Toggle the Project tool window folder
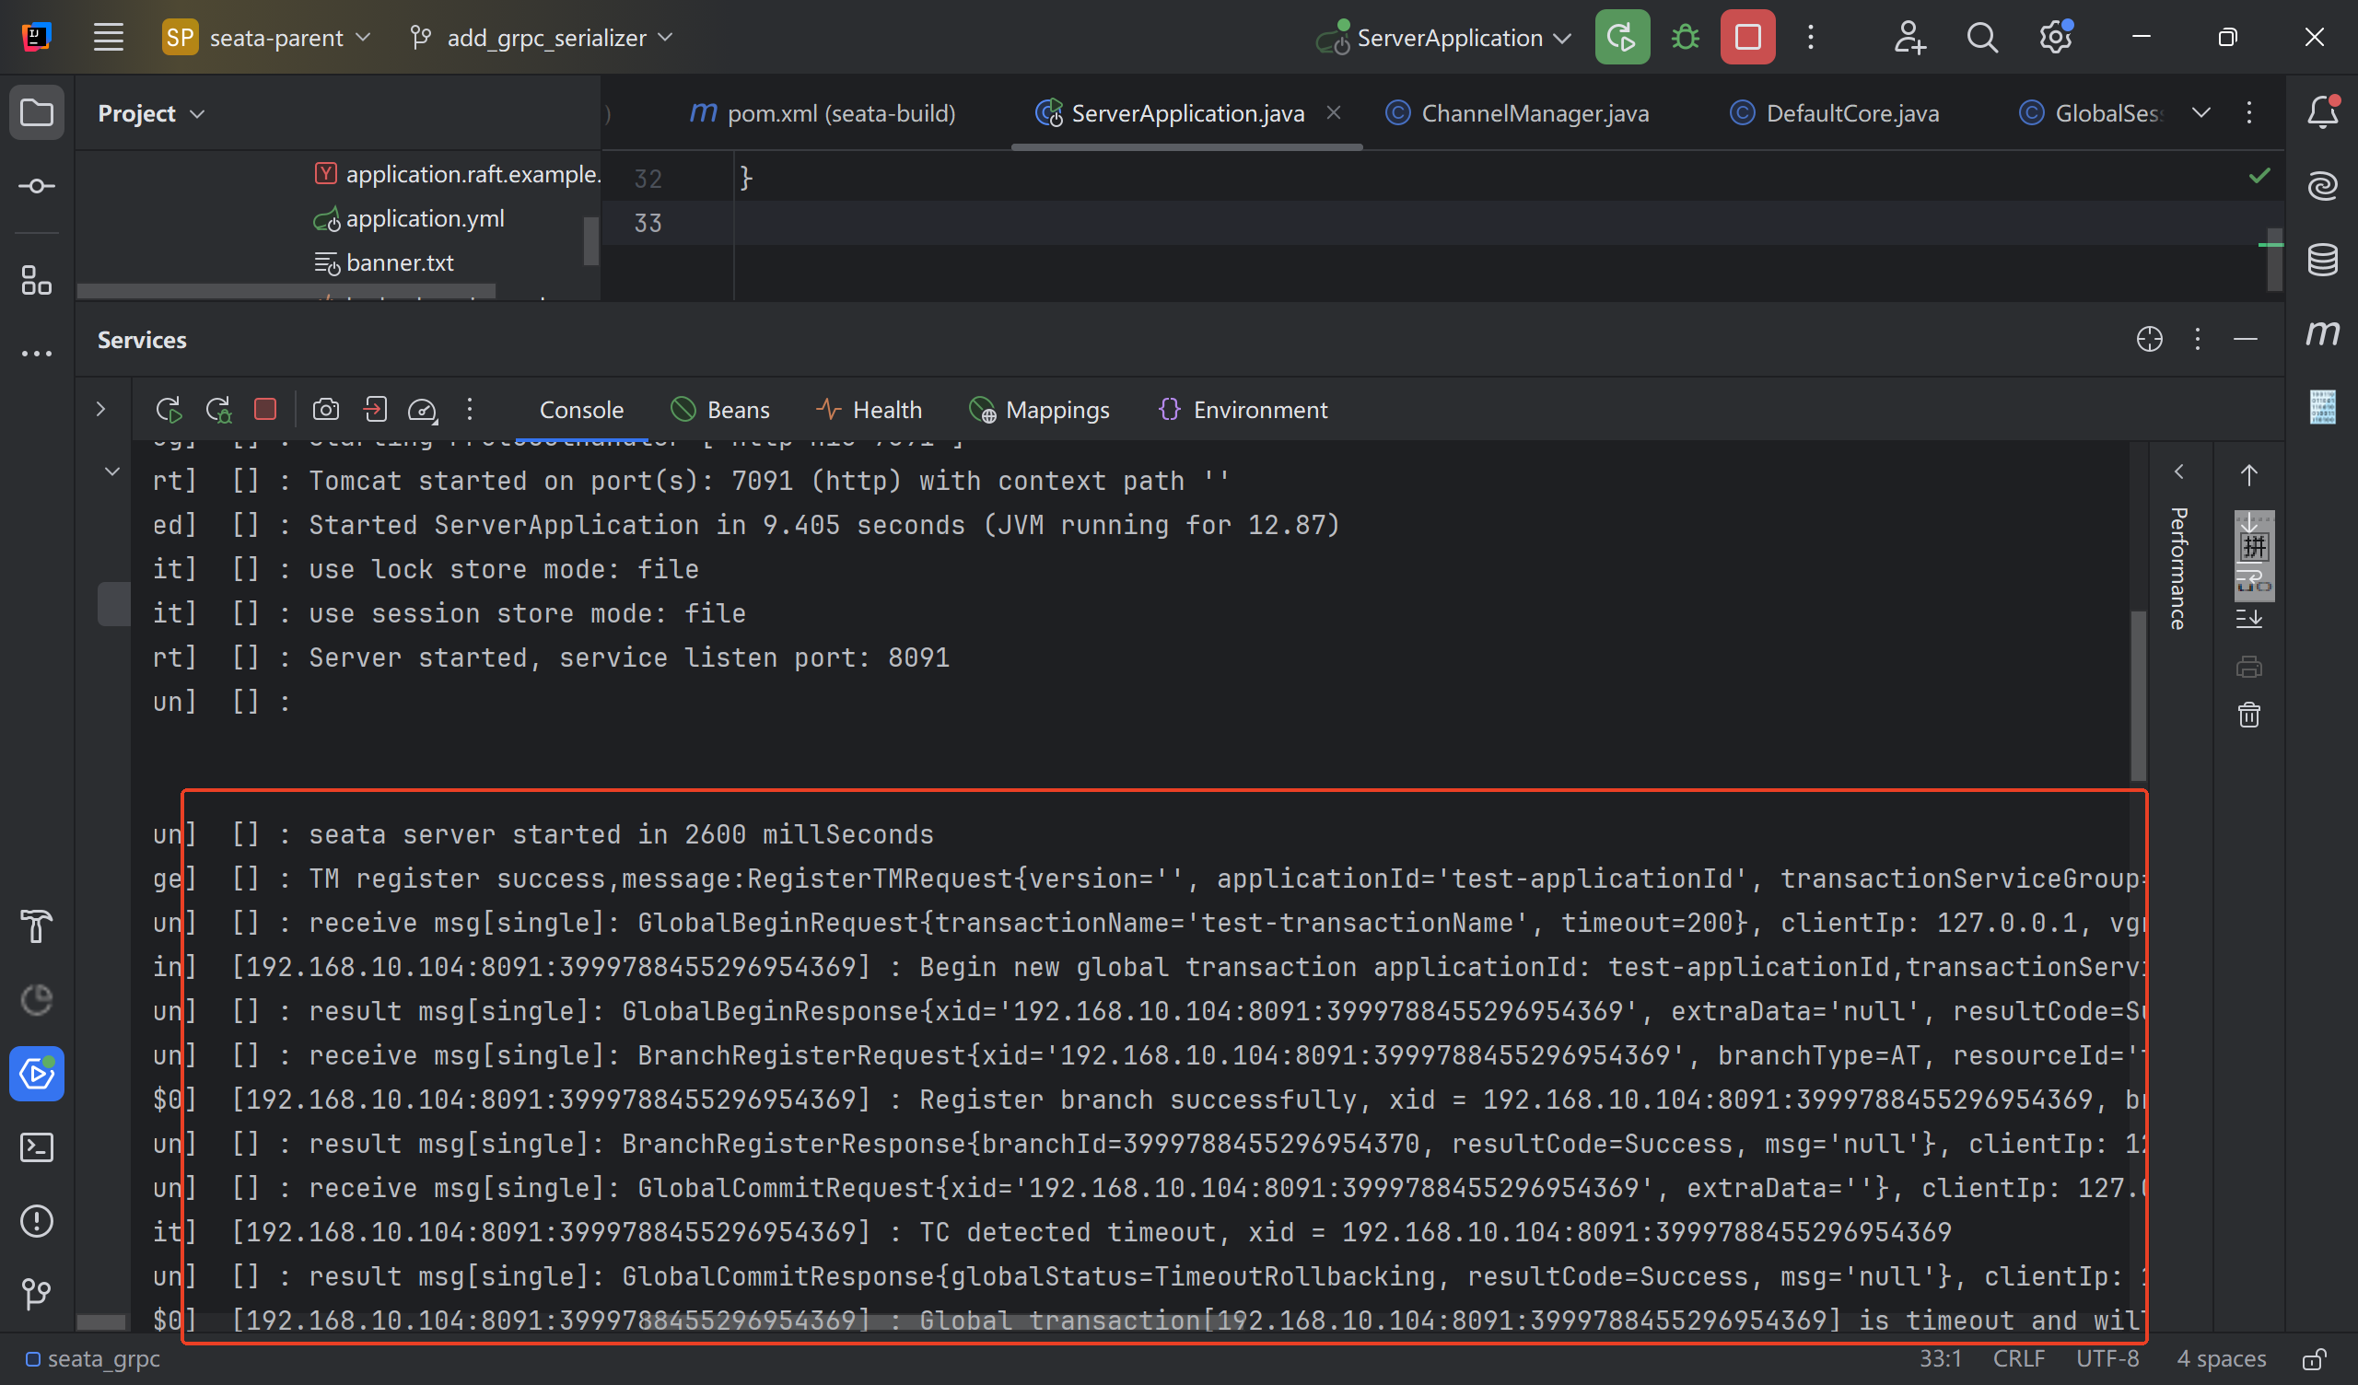 (x=37, y=112)
